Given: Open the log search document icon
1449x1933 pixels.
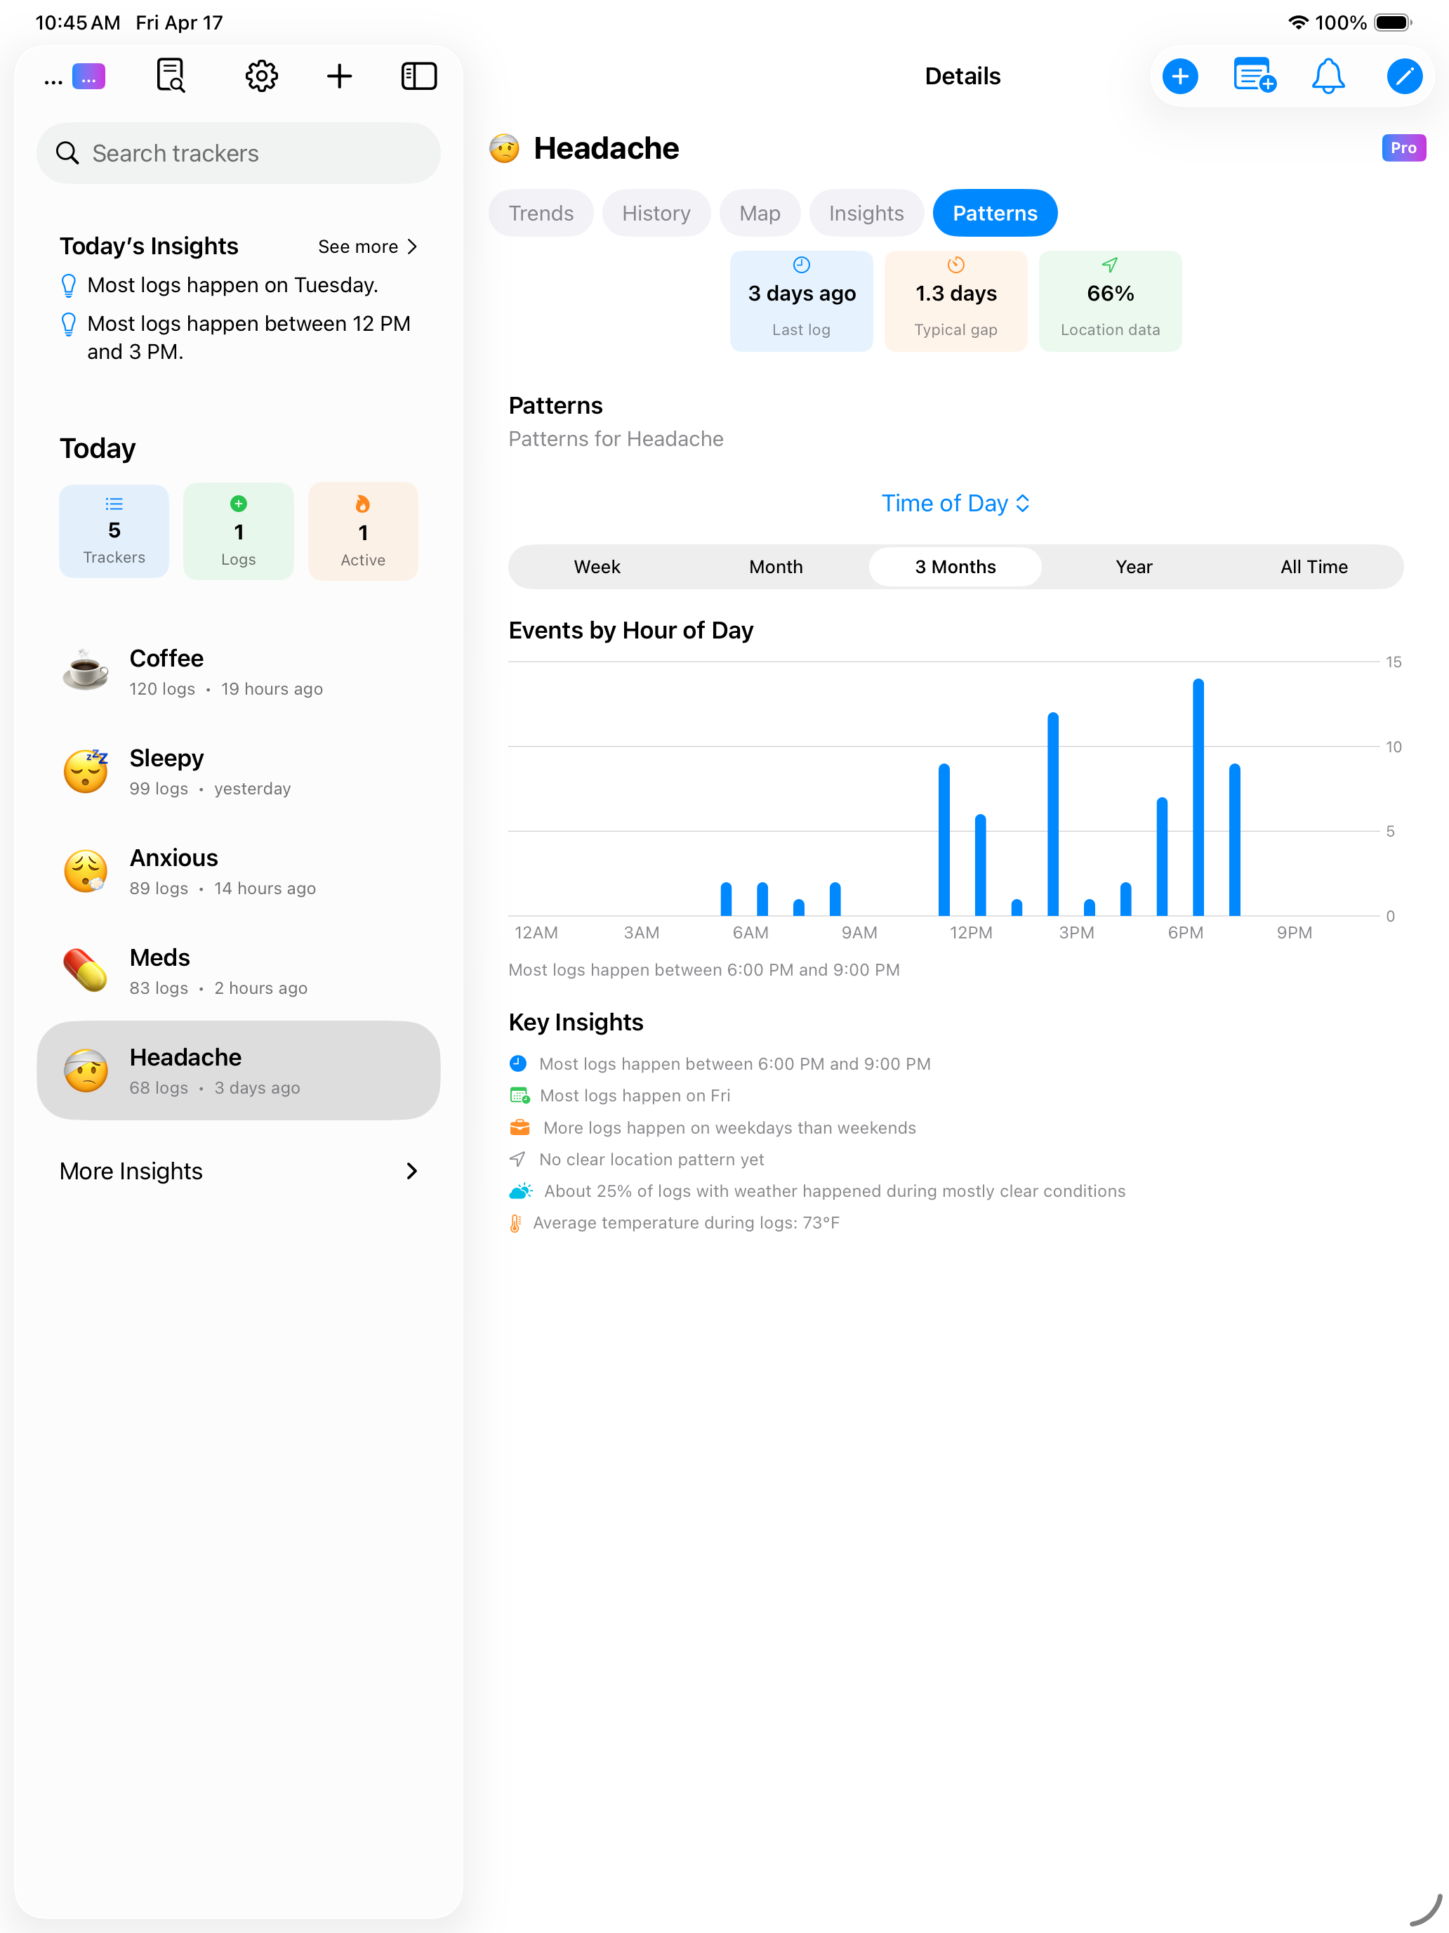Looking at the screenshot, I should tap(171, 76).
